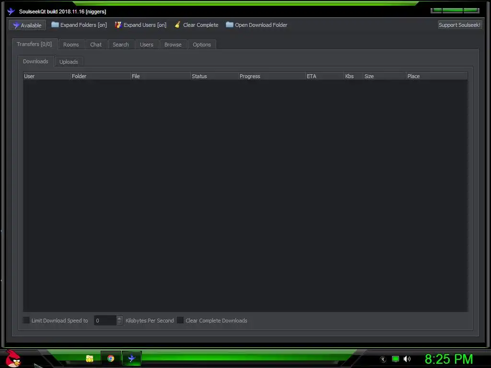Click the Soulseek bird icon in title bar
491x368 pixels.
tap(12, 11)
